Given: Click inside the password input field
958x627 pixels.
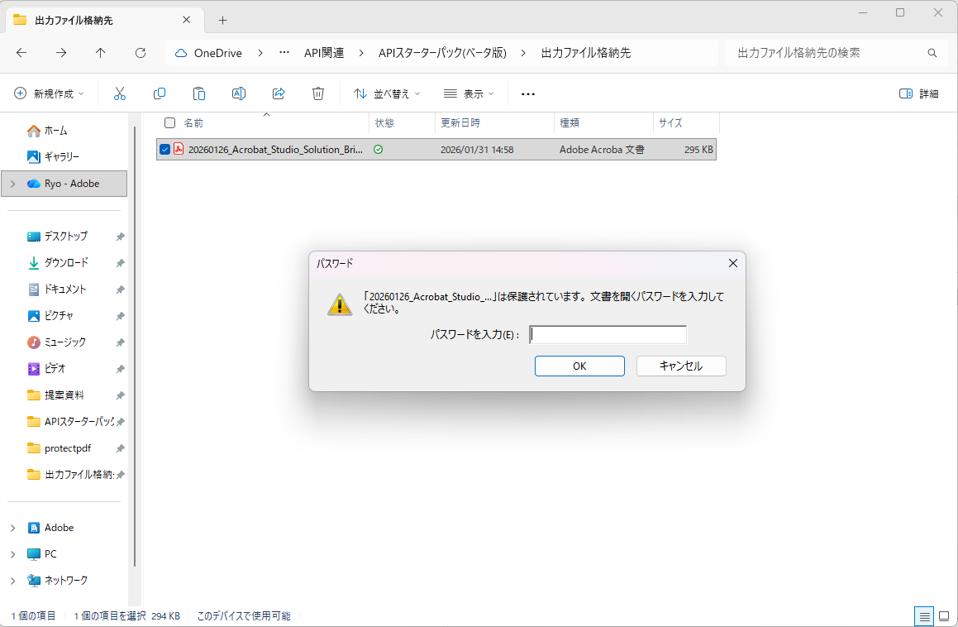Looking at the screenshot, I should [x=607, y=334].
